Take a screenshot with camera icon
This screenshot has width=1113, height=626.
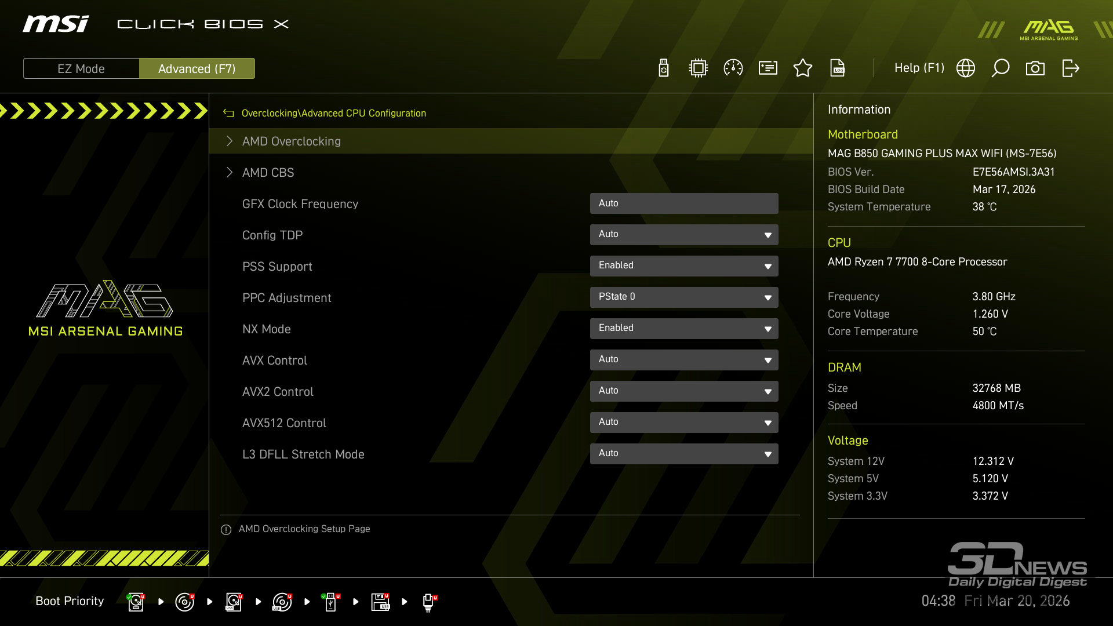(x=1035, y=68)
